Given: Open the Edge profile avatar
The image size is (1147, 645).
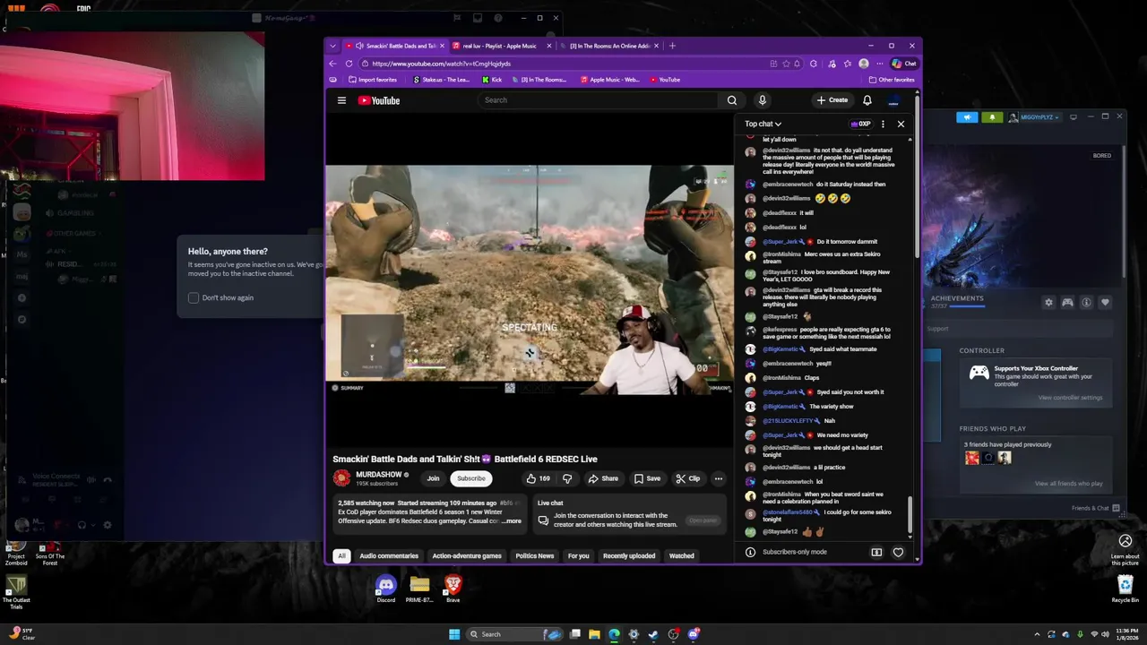Looking at the screenshot, I should (x=863, y=64).
